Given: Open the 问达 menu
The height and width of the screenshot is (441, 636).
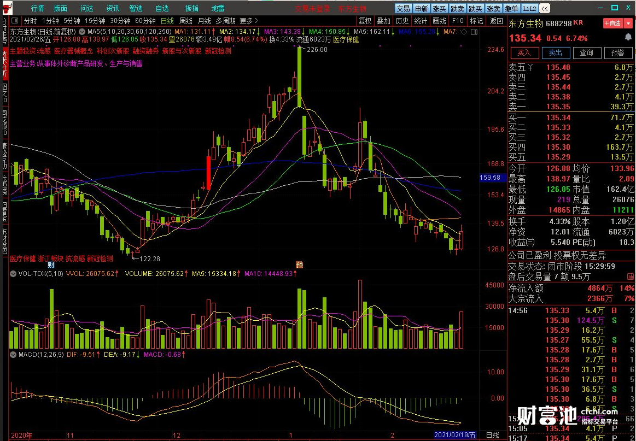Looking at the screenshot, I should 87,8.
